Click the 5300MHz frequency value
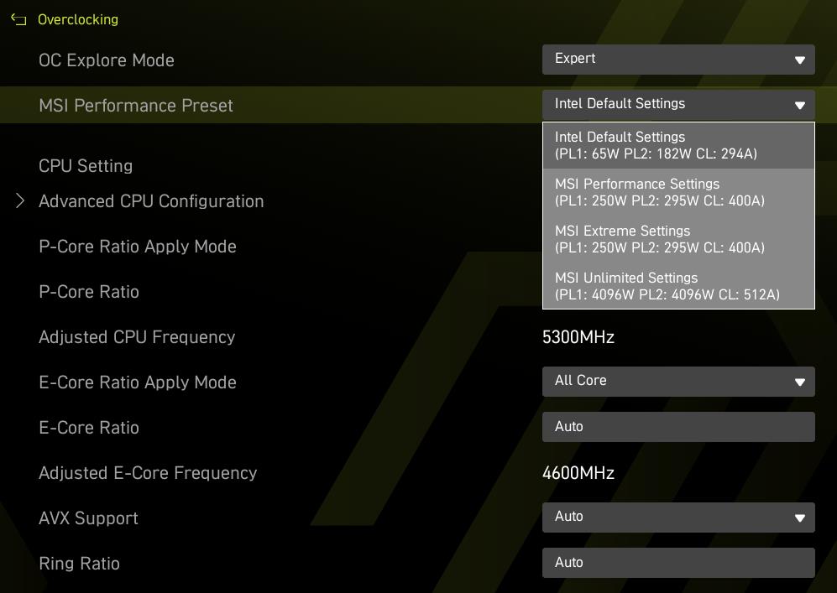 click(578, 337)
